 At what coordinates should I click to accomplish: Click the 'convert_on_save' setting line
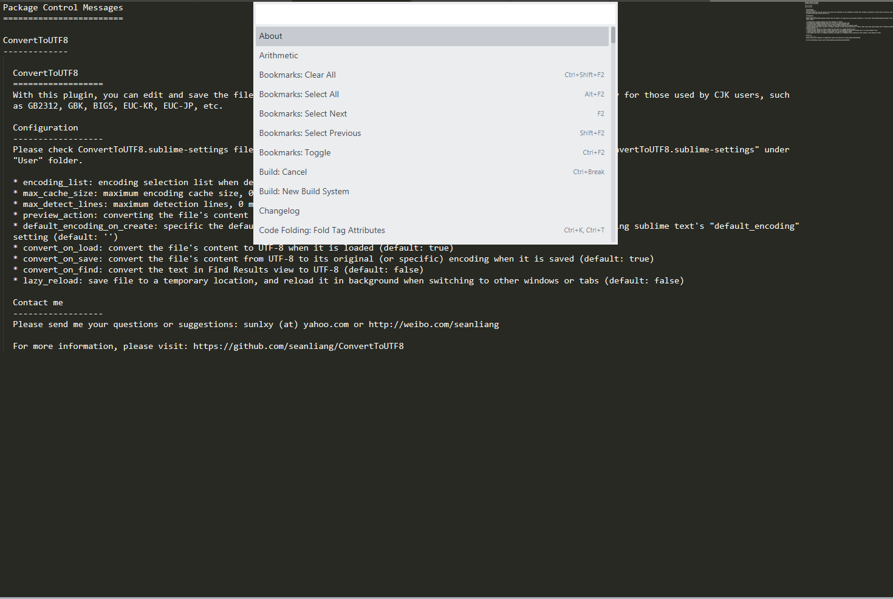(334, 259)
